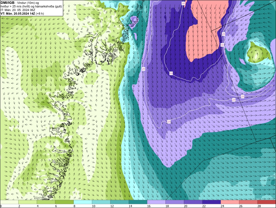Screen dimensions: 276x208
Task: Click the legend scale value 28
Action: coord(259,206)
